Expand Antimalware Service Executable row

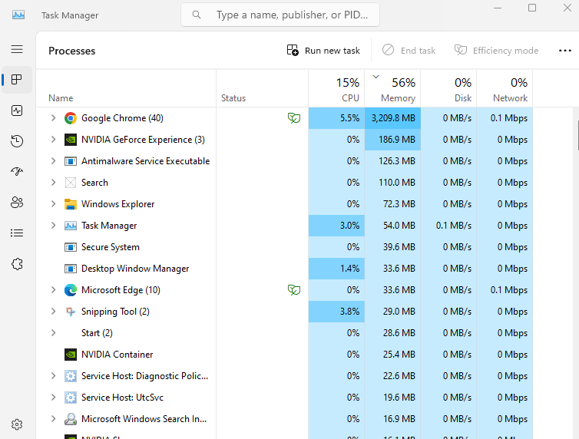[x=53, y=161]
